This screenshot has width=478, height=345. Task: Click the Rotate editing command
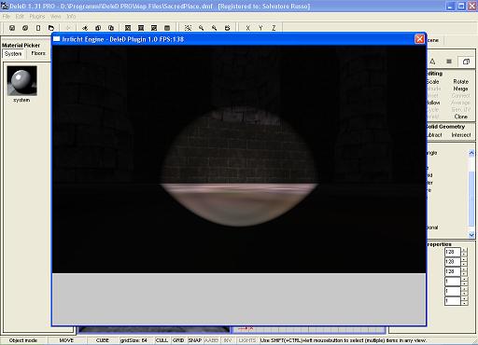click(460, 81)
